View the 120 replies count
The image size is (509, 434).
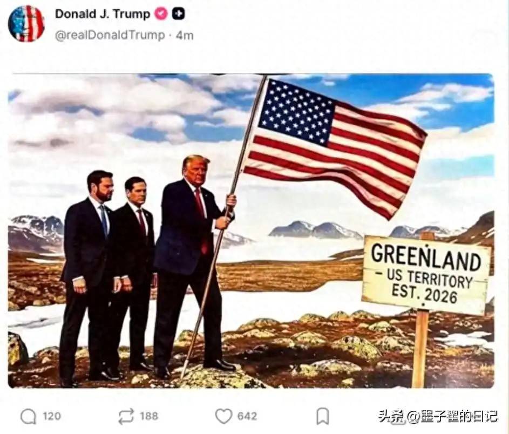click(52, 416)
